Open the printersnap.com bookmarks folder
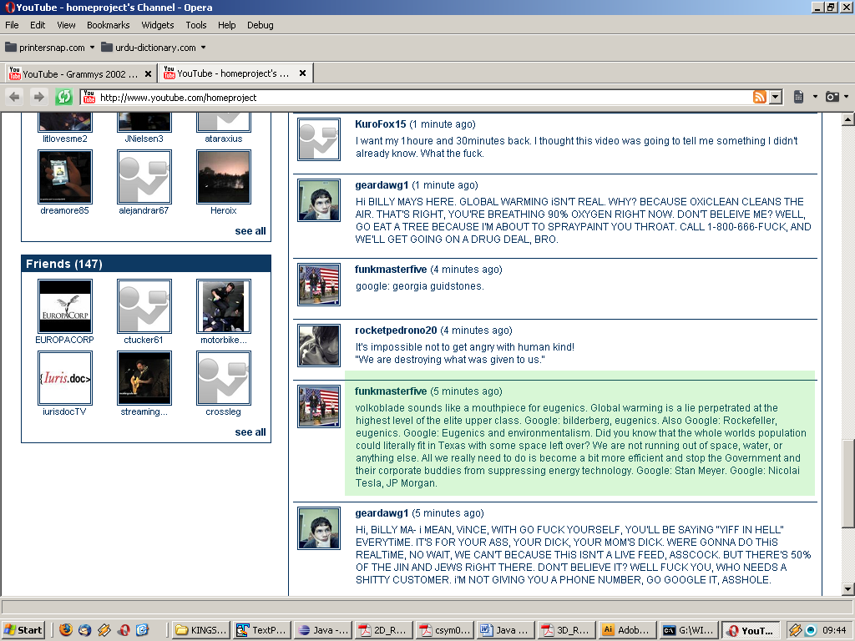Screen dimensions: 855x641 [x=45, y=48]
